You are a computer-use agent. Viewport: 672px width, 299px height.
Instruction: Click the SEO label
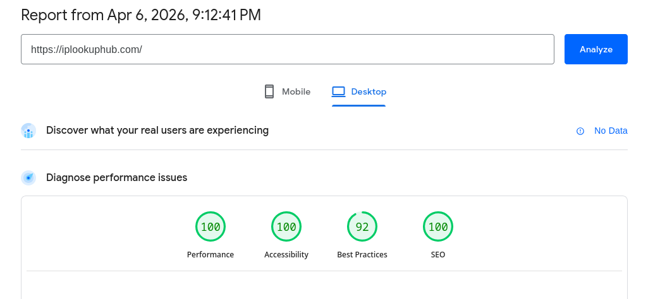tap(438, 254)
